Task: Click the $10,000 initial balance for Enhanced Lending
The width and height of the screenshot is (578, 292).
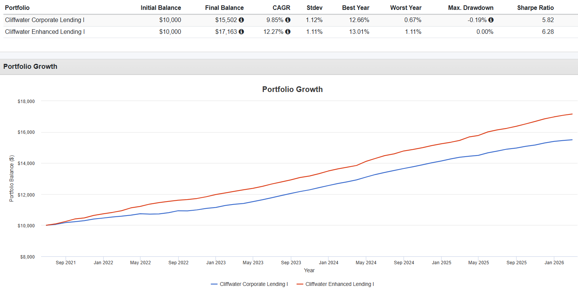Action: coord(170,32)
